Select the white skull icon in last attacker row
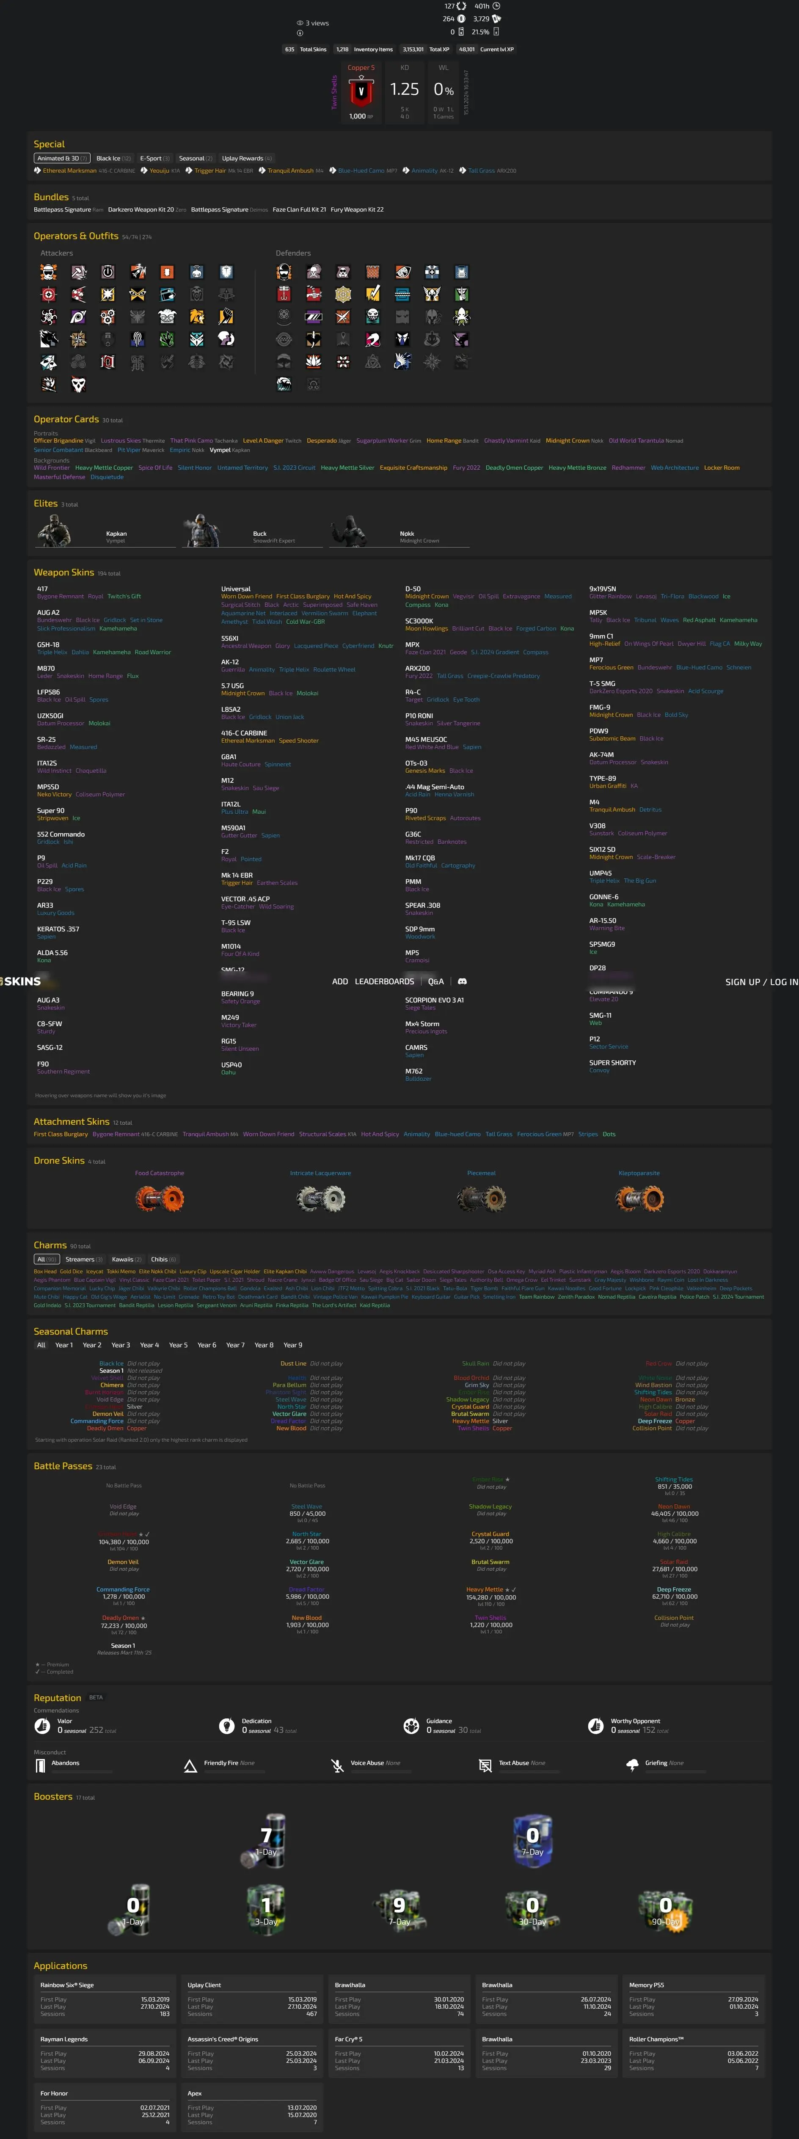799x2139 pixels. point(78,385)
